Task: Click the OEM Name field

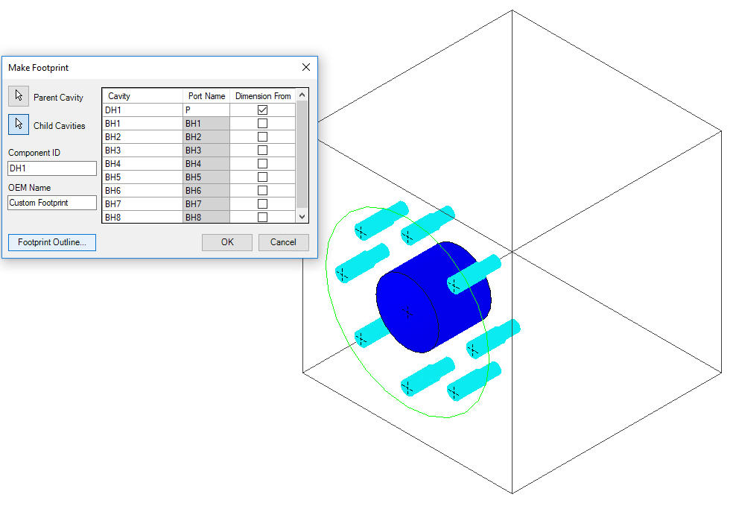Action: [x=52, y=203]
